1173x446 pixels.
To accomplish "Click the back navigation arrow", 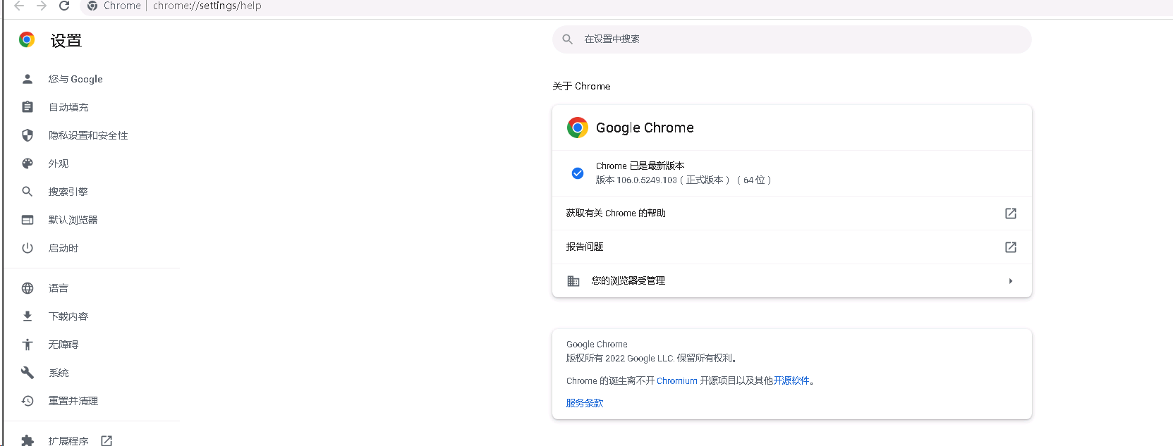I will coord(19,6).
